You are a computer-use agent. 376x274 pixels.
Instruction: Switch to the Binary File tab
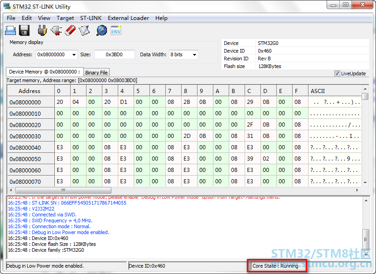(x=96, y=73)
